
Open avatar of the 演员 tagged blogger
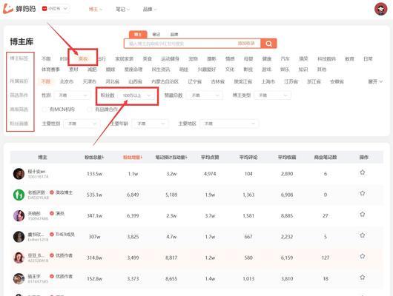tap(19, 215)
